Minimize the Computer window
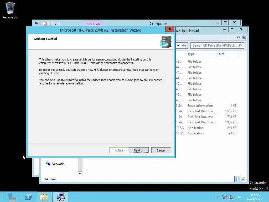The image size is (269, 202). click(218, 23)
